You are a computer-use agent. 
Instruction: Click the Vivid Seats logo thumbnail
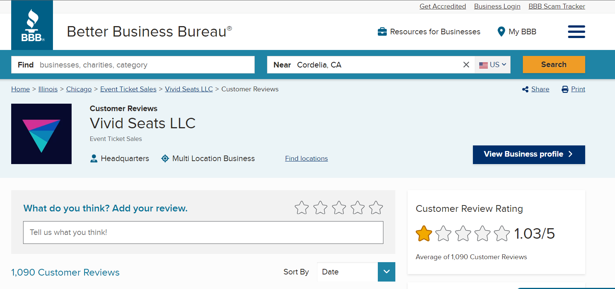tap(41, 134)
